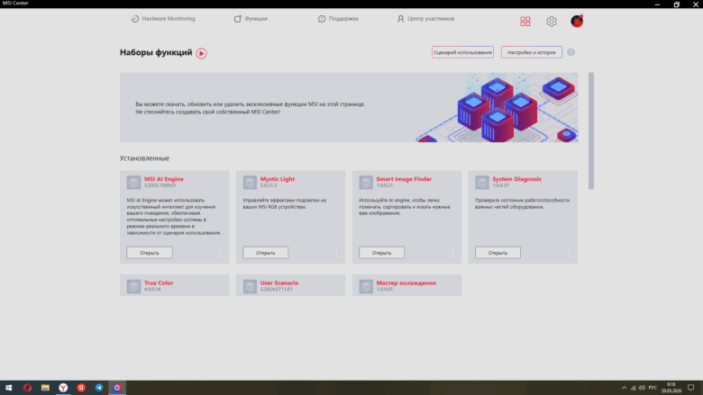
Task: Switch to the Функции tab
Action: click(251, 19)
